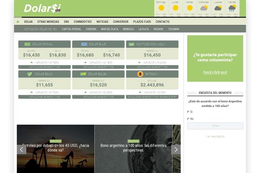Go to previous news slide
Image resolution: width=260 pixels, height=173 pixels.
(22, 150)
